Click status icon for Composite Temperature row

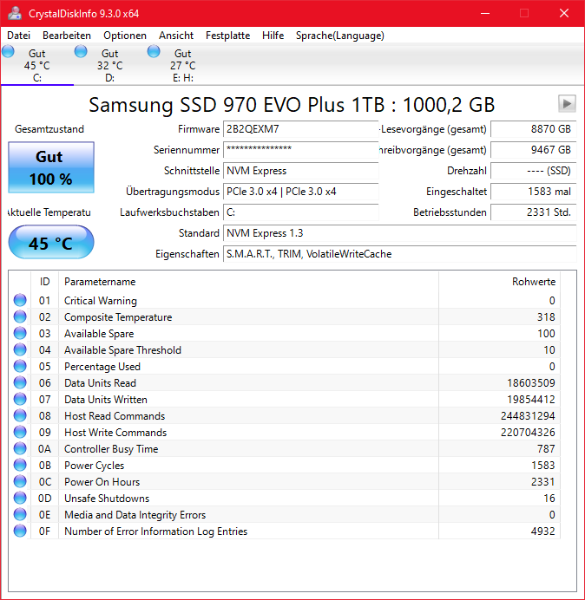click(x=20, y=316)
